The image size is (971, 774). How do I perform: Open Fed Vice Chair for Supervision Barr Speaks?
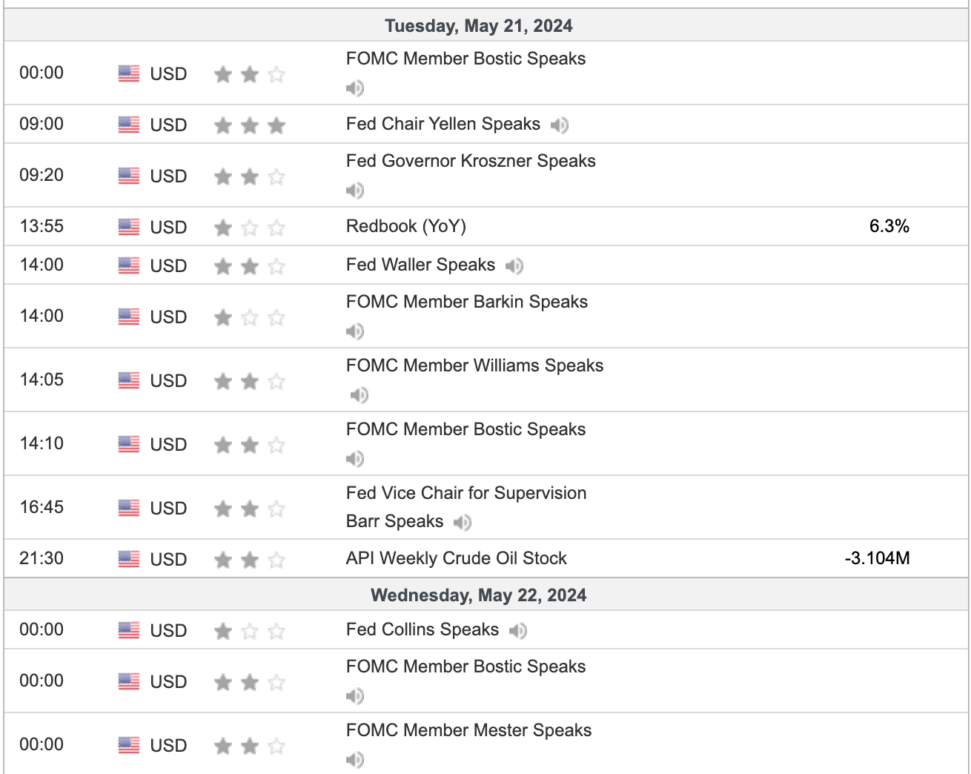point(466,494)
